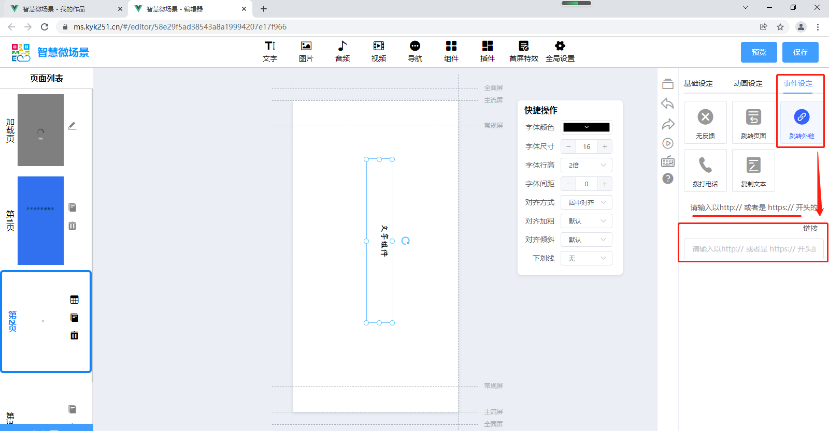The height and width of the screenshot is (431, 829).
Task: Click the 预览 preview button
Action: (x=759, y=52)
